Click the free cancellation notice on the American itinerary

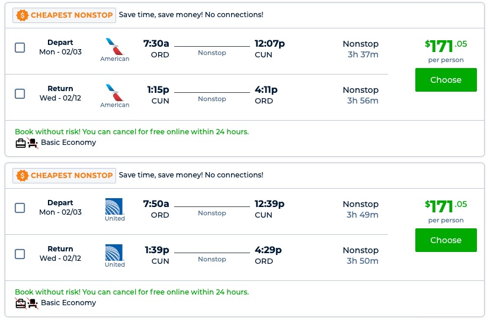click(x=132, y=132)
